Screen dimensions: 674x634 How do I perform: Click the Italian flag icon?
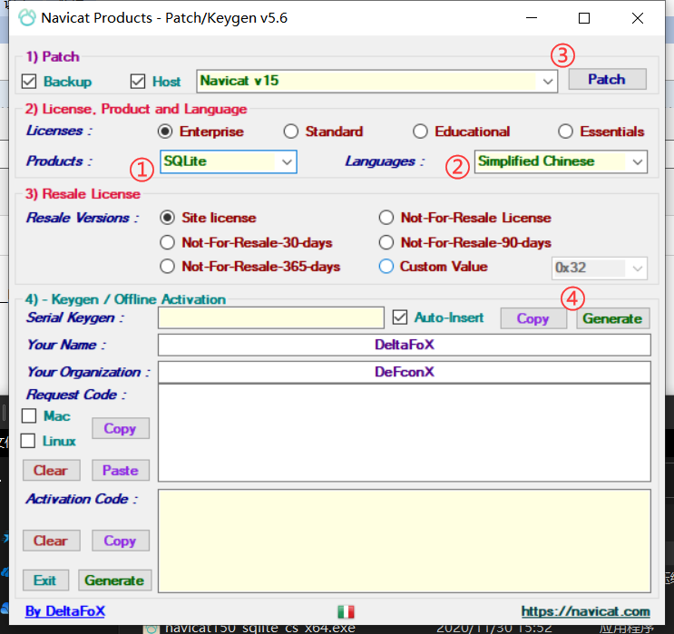[346, 611]
